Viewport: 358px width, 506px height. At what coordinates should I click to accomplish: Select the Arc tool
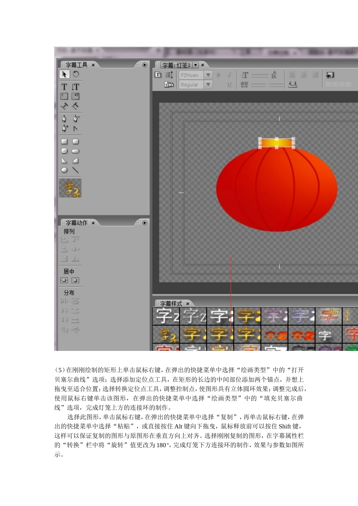pyautogui.click(x=75, y=160)
